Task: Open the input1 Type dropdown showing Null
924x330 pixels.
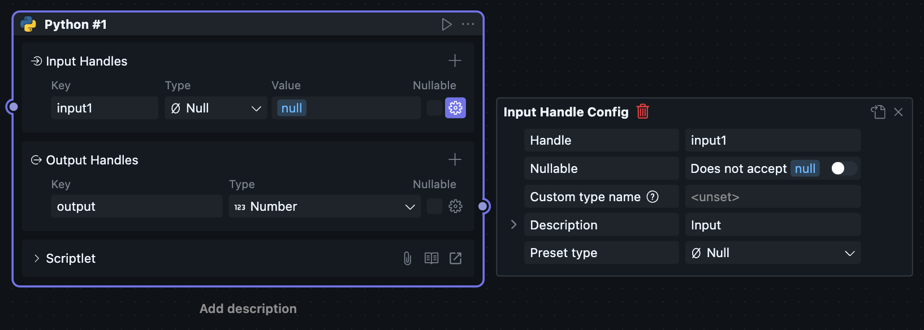Action: click(215, 108)
